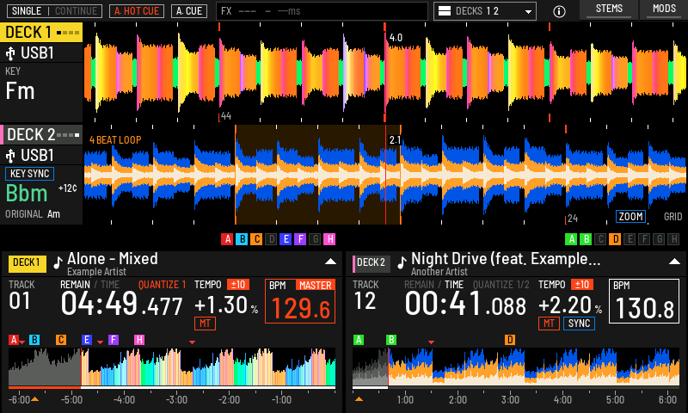The width and height of the screenshot is (688, 413).
Task: Click the info icon in top bar
Action: coord(559,11)
